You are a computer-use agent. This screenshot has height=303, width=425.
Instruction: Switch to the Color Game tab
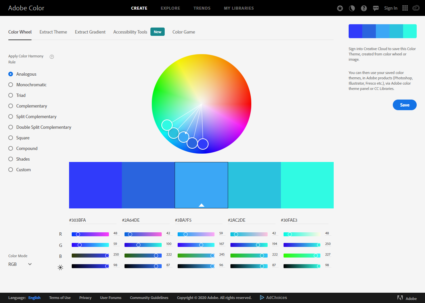tap(184, 32)
